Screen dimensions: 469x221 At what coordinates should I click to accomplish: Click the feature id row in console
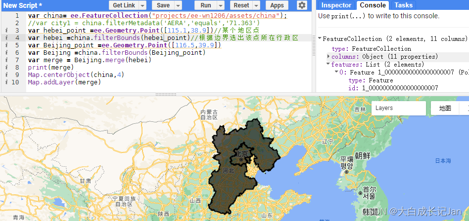[393, 88]
